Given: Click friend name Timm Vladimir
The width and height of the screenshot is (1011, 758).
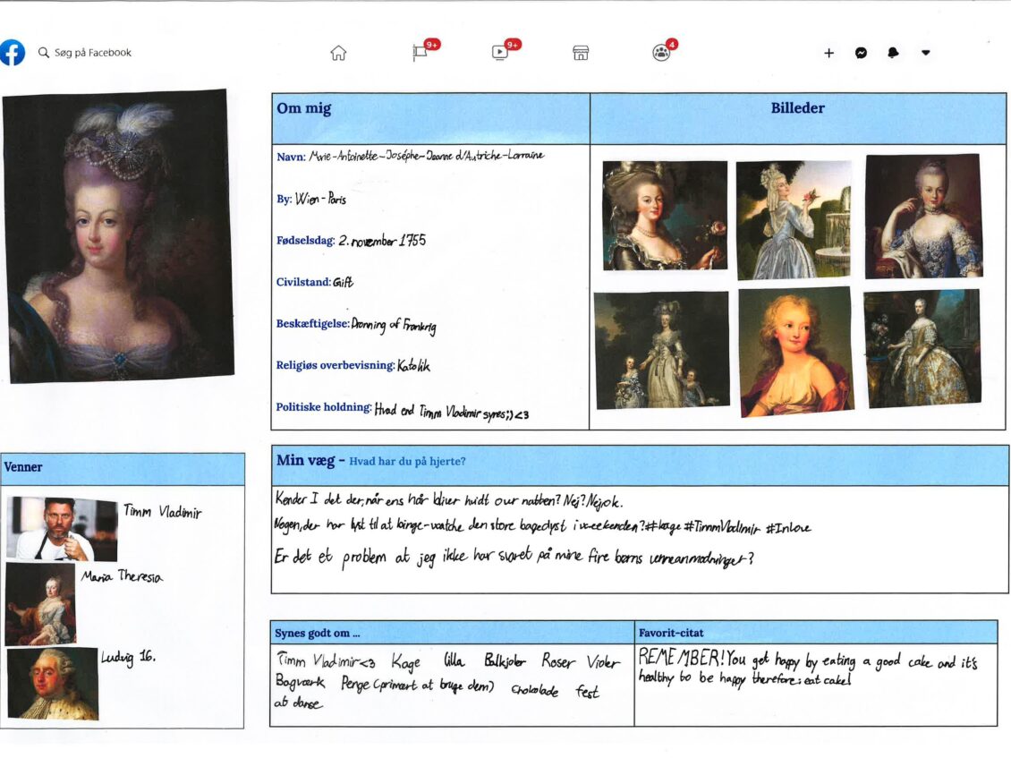Looking at the screenshot, I should tap(163, 512).
